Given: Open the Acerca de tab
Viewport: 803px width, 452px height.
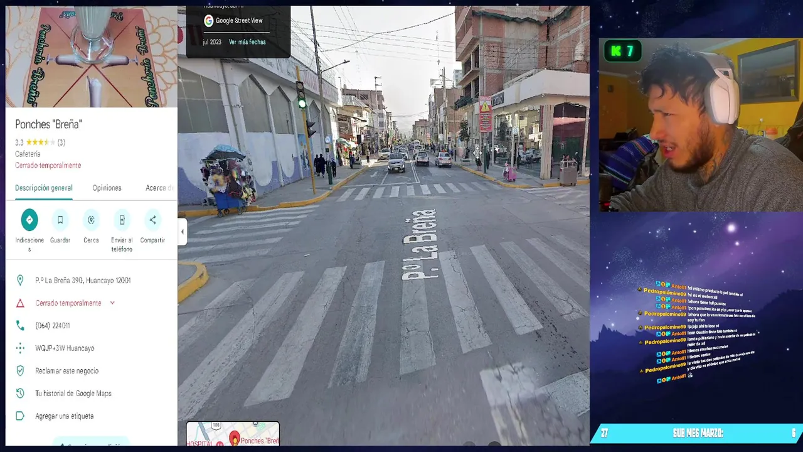Looking at the screenshot, I should pyautogui.click(x=159, y=188).
